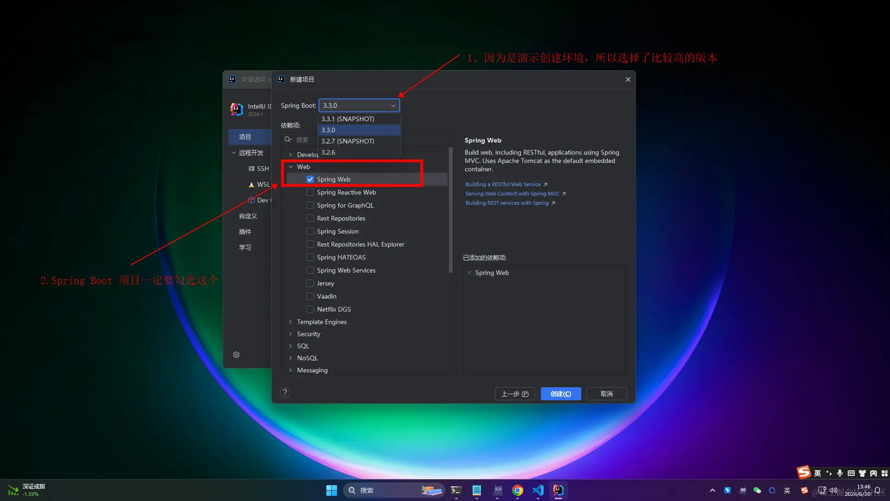
Task: Expand the NoSQL category
Action: (x=291, y=358)
